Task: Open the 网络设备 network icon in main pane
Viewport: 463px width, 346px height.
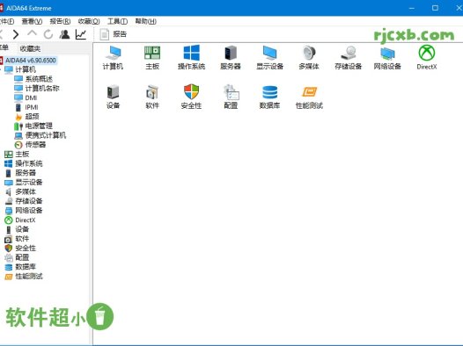Action: 387,58
